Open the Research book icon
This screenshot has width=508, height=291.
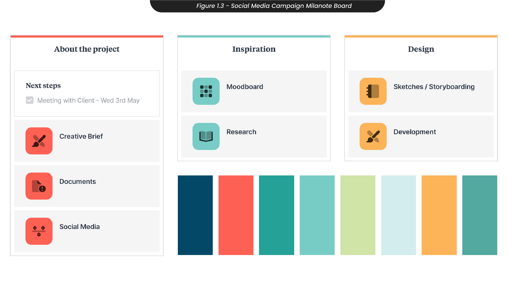pyautogui.click(x=206, y=137)
